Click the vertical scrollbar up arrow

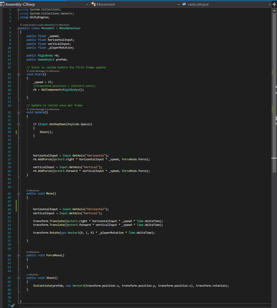274,10
